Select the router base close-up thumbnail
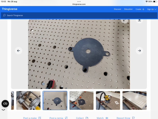The height and width of the screenshot is (119, 158). [x=28, y=101]
